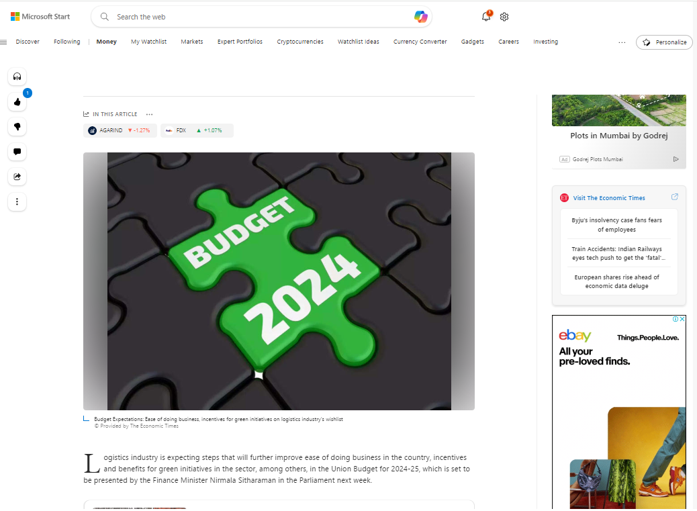Open hamburger menu left of Discover
This screenshot has width=697, height=511.
tap(3, 42)
